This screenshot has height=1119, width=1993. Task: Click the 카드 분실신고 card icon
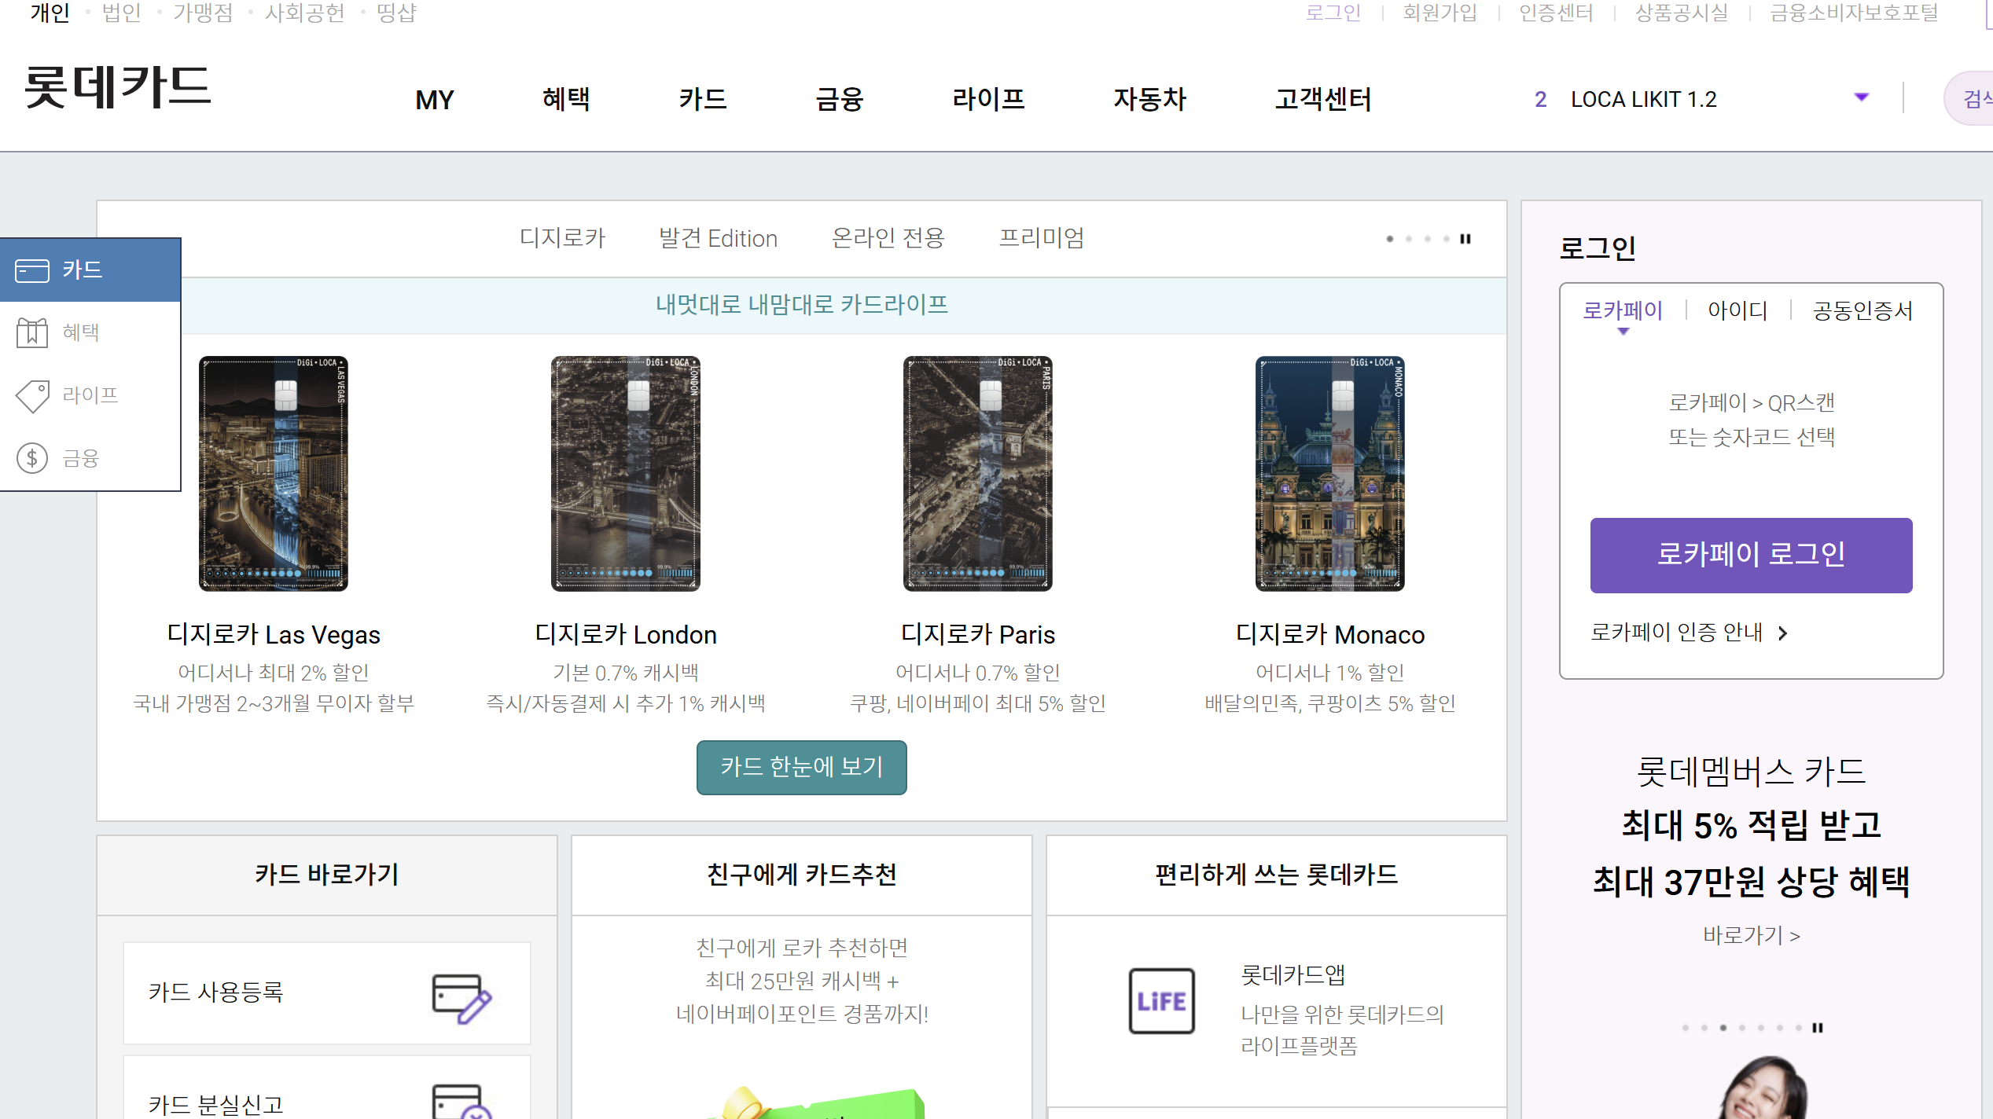pyautogui.click(x=461, y=1102)
